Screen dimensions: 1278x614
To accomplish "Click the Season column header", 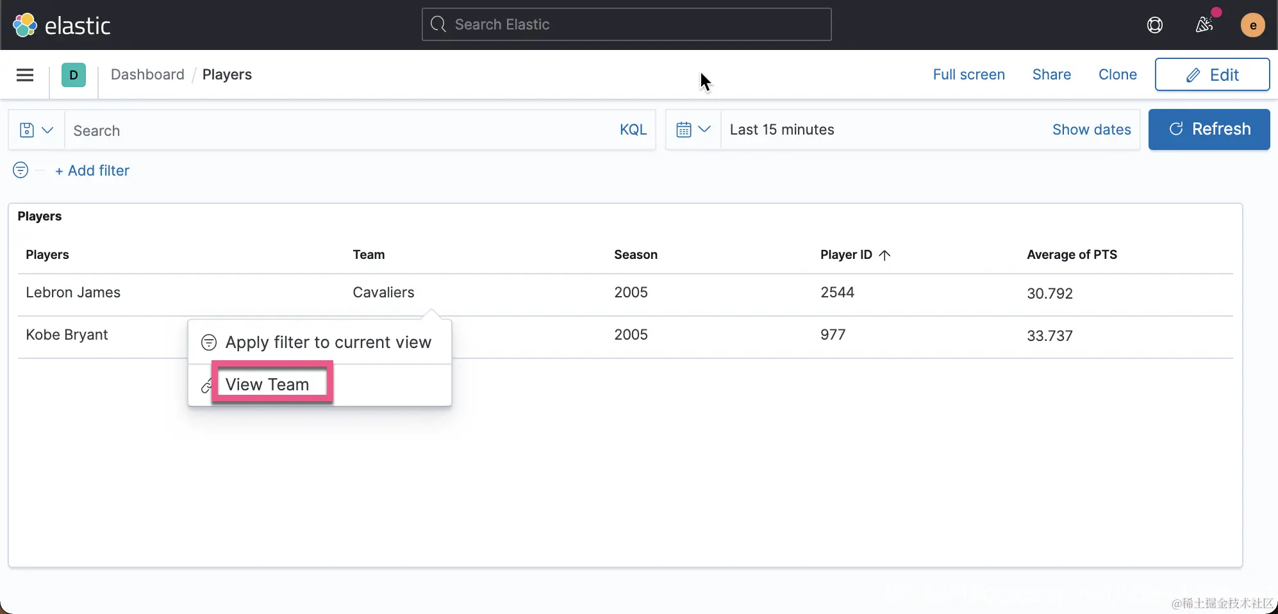I will [635, 254].
